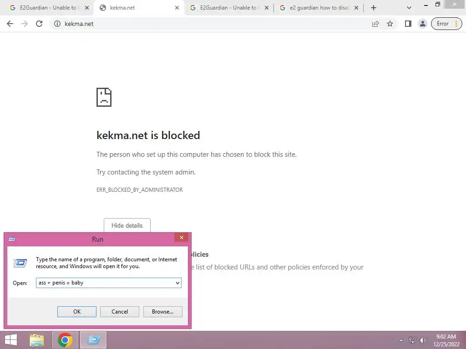Go back using browser back arrow
The image size is (466, 349).
click(x=10, y=24)
